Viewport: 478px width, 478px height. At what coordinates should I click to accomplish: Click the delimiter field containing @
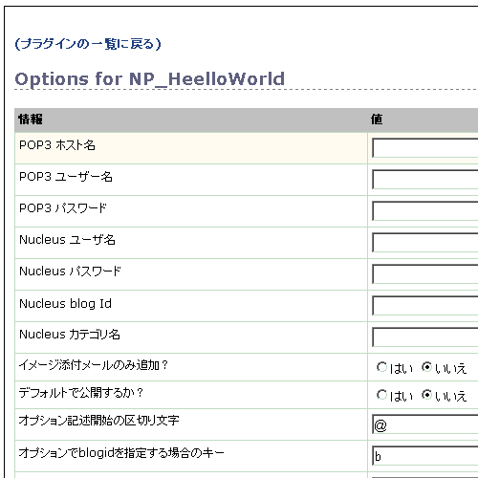[x=425, y=424]
